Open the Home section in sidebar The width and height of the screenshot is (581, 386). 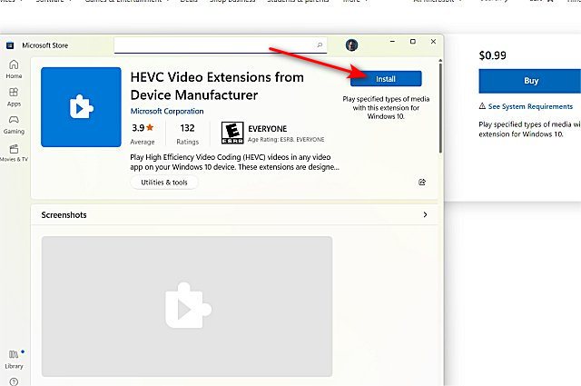(x=14, y=68)
